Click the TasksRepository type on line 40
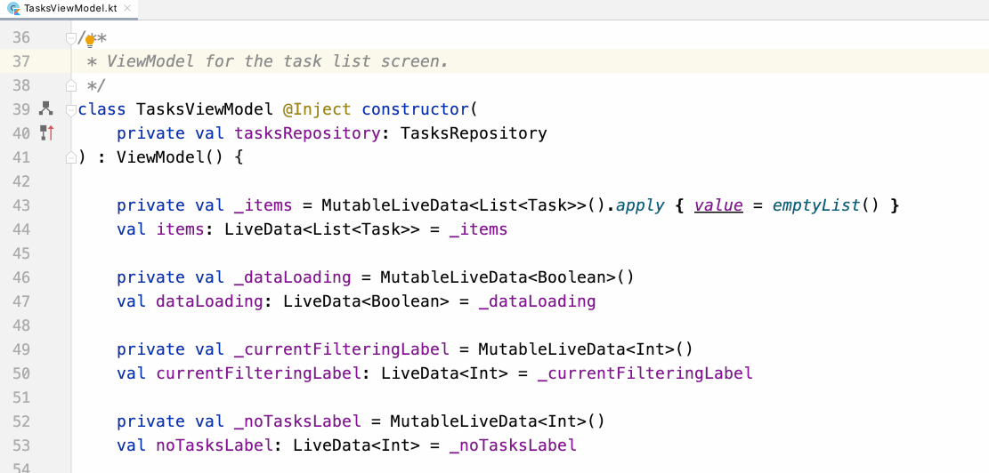This screenshot has height=473, width=989. tap(473, 133)
